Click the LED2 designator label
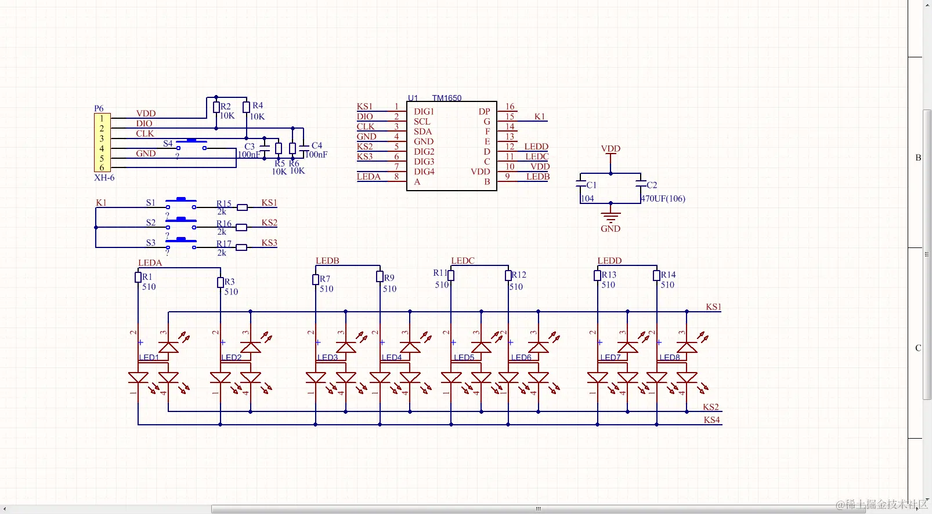Image resolution: width=932 pixels, height=514 pixels. click(x=232, y=358)
